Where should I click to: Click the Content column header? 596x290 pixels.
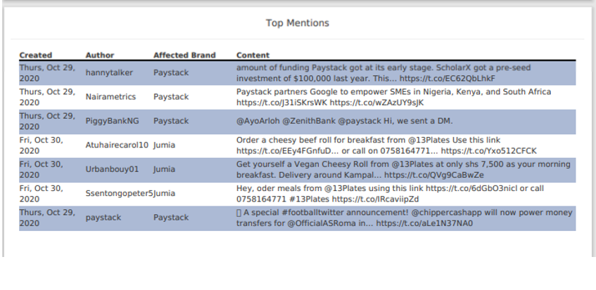[x=253, y=55]
